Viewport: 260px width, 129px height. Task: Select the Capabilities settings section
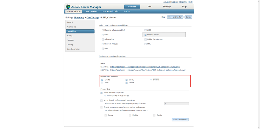pos(80,31)
